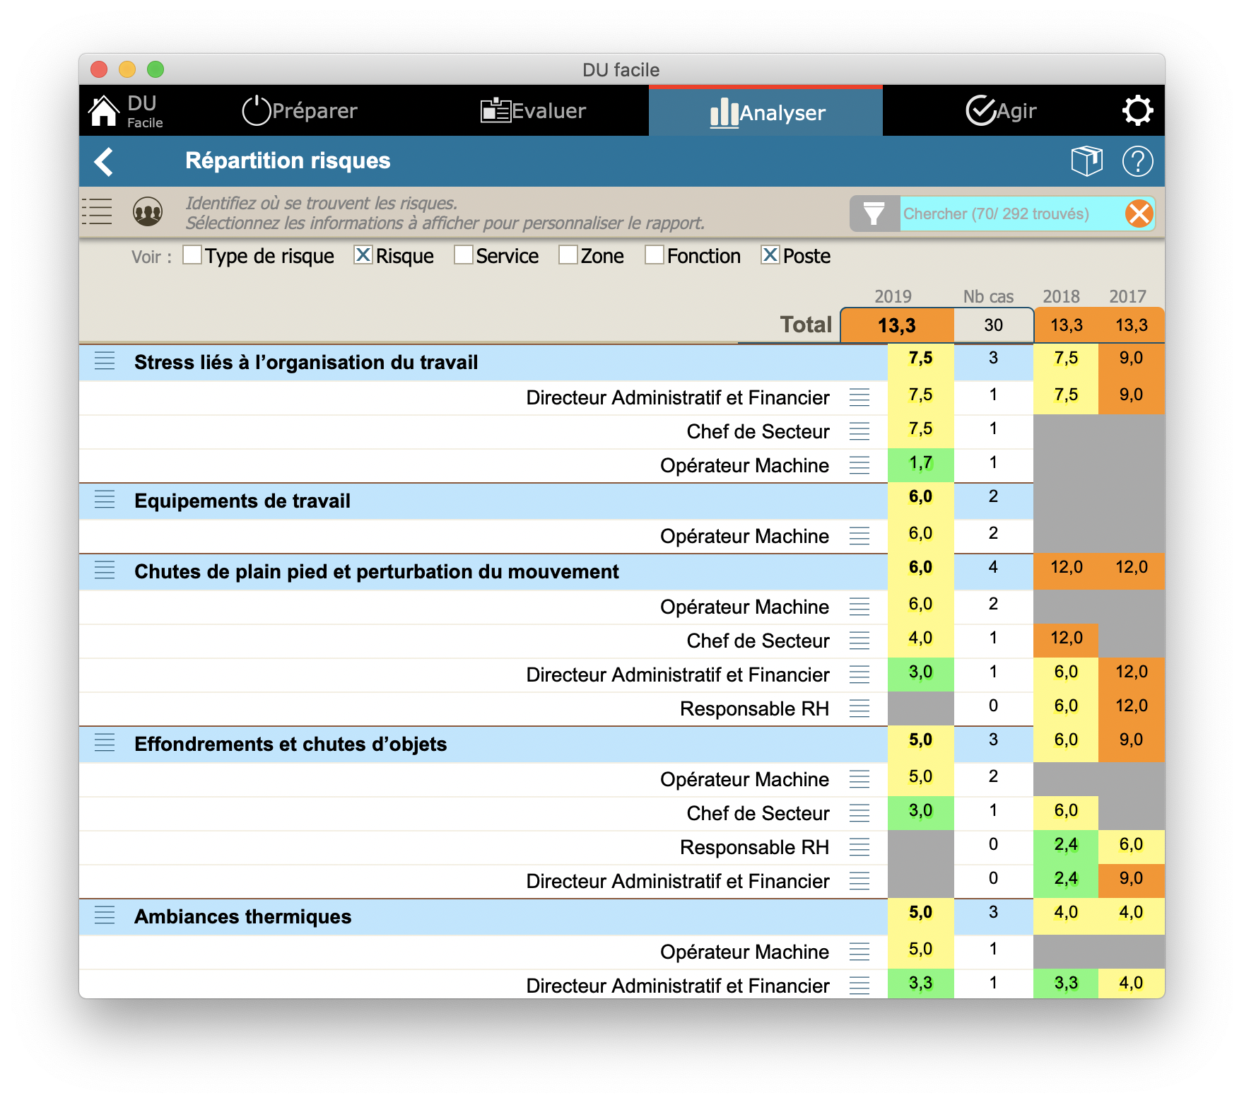Enable Type de risque checkbox
The image size is (1244, 1103).
tap(192, 255)
